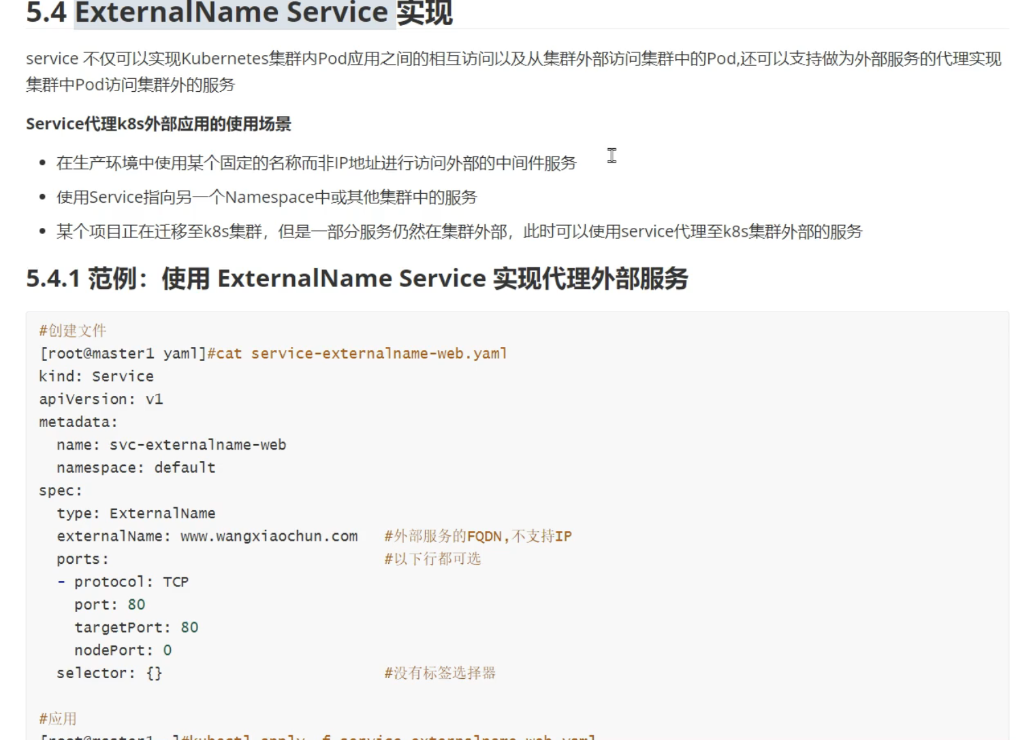The height and width of the screenshot is (740, 1016).
Task: Click the "namespace: default" line
Action: pos(136,468)
